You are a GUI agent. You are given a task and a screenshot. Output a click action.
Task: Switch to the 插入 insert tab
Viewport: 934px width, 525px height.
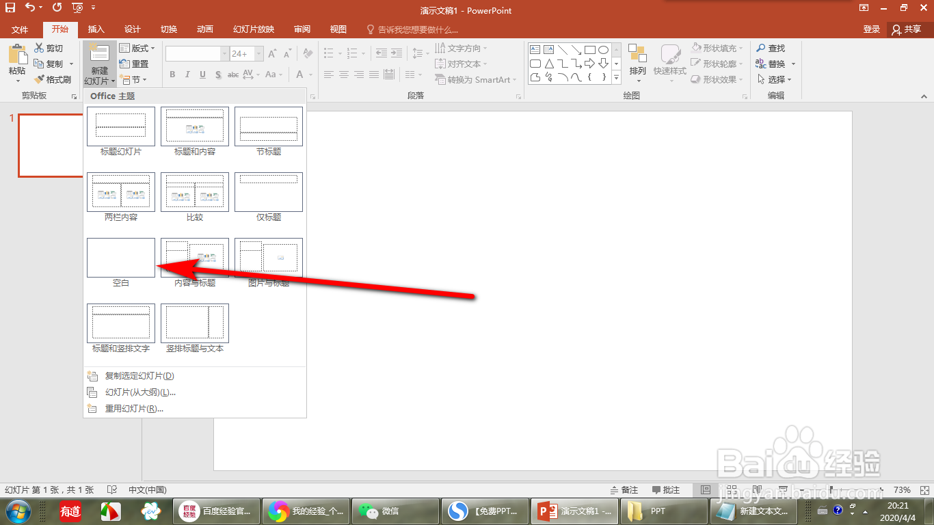pos(96,29)
